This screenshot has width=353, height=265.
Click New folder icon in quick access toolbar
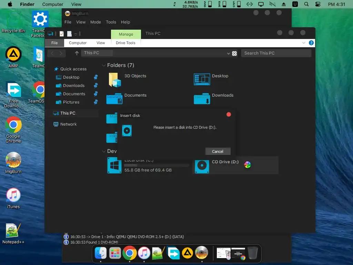coord(69,34)
